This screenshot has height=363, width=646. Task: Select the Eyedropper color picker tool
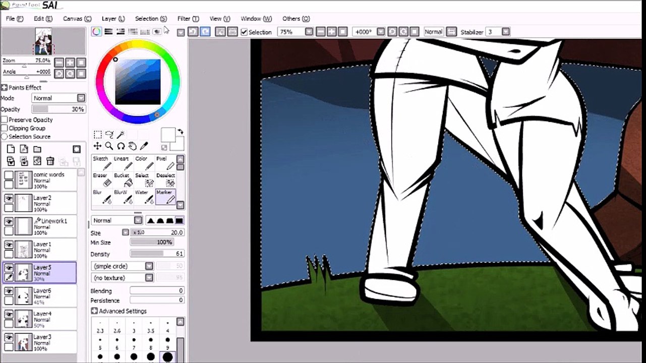144,146
